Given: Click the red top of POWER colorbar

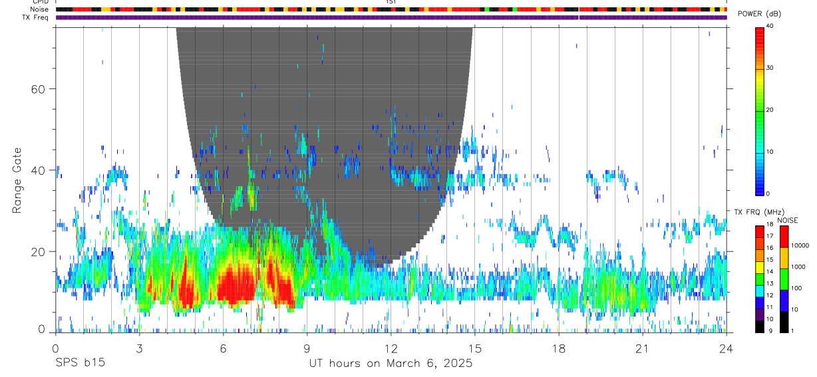Looking at the screenshot, I should 759,33.
